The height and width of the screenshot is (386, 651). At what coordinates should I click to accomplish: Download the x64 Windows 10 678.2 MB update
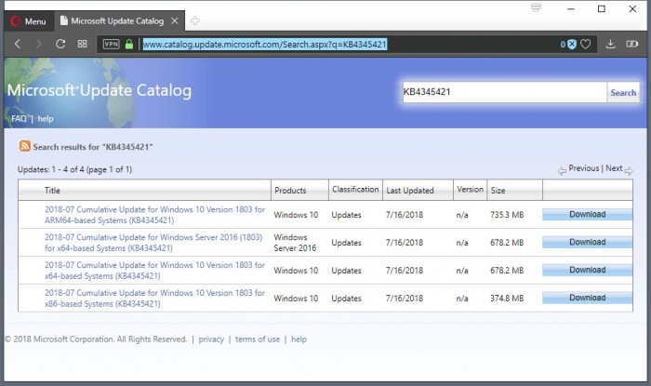coord(587,270)
